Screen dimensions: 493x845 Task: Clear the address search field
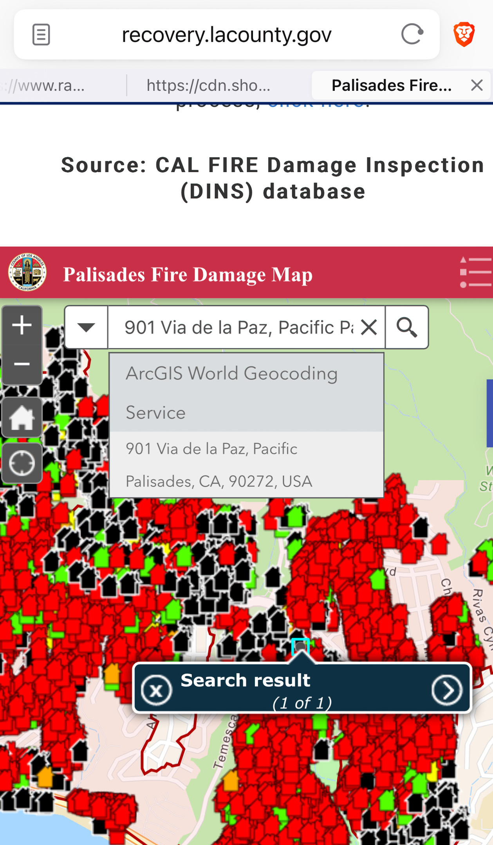[x=369, y=327]
